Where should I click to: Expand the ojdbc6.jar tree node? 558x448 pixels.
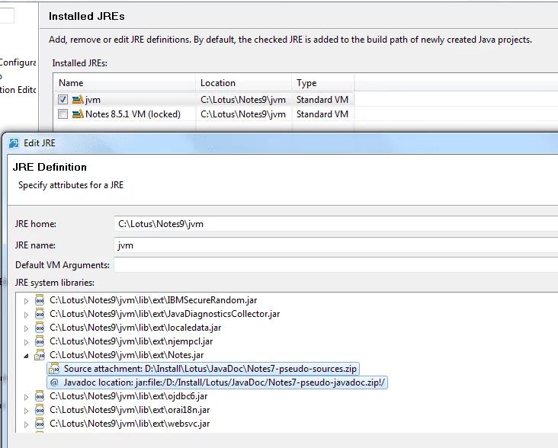tap(26, 396)
